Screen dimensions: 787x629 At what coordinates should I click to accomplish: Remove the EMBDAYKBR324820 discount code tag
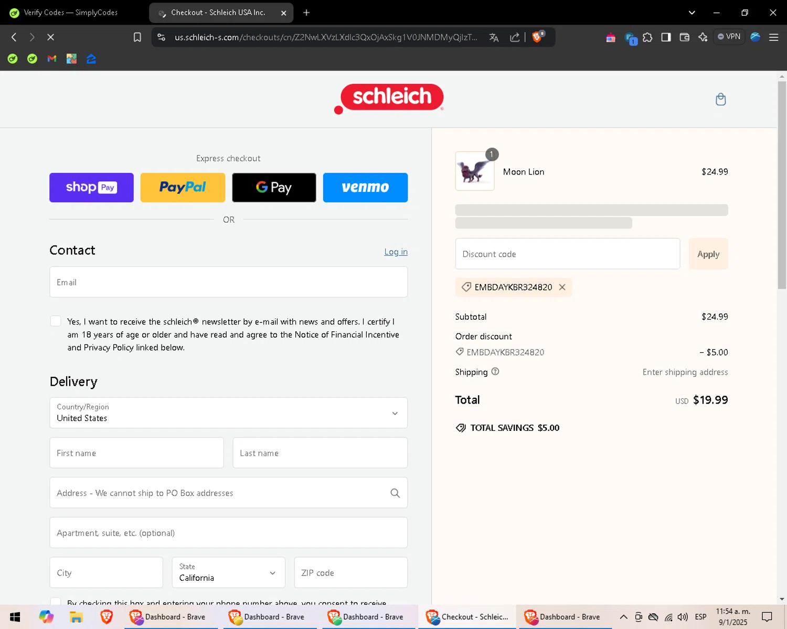point(562,287)
